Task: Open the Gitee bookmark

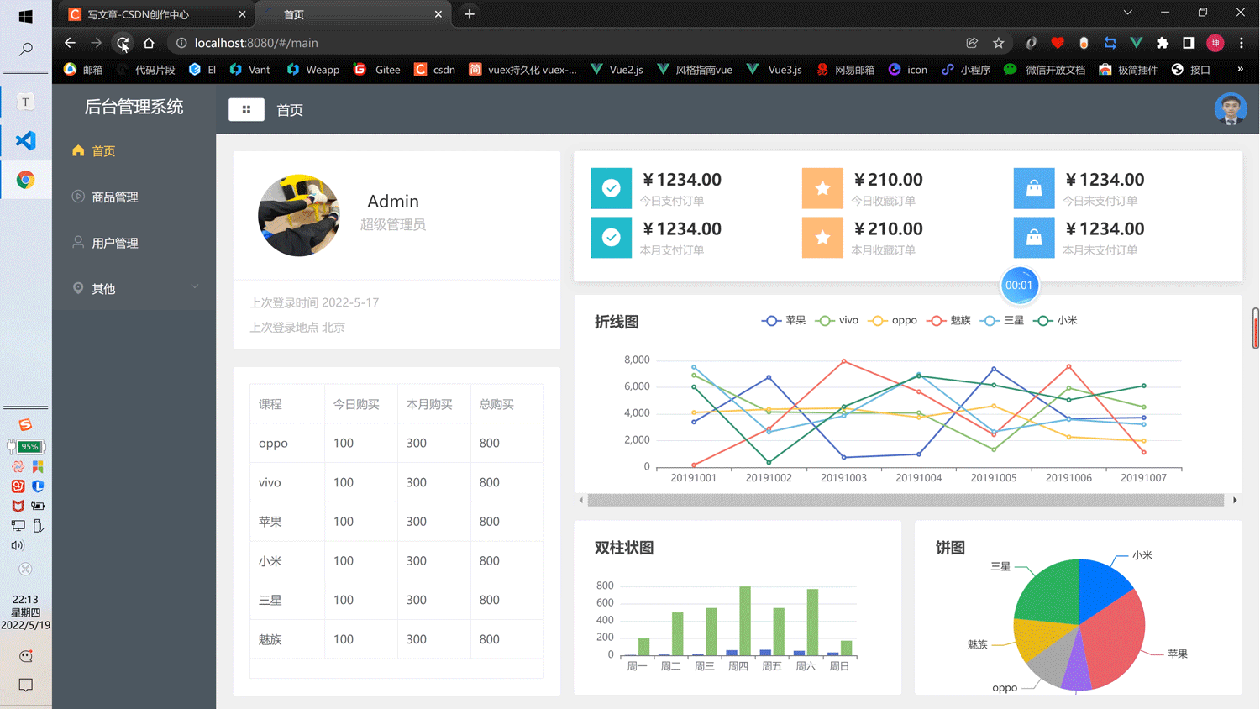Action: pos(377,70)
